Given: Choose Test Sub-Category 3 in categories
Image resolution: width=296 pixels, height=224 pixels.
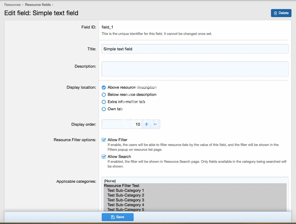Looking at the screenshot, I should [x=126, y=200].
